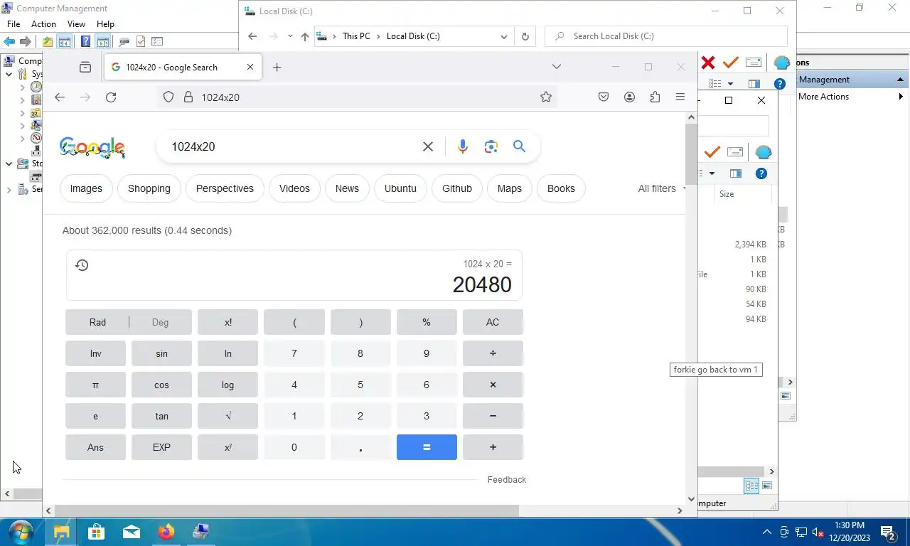Viewport: 910px width, 546px height.
Task: Open the Firefox account icon
Action: coord(629,97)
